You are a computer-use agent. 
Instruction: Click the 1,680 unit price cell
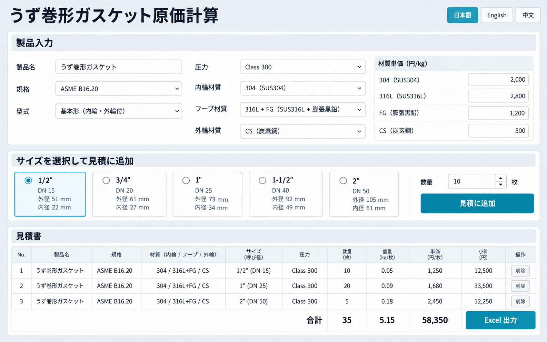tap(435, 286)
